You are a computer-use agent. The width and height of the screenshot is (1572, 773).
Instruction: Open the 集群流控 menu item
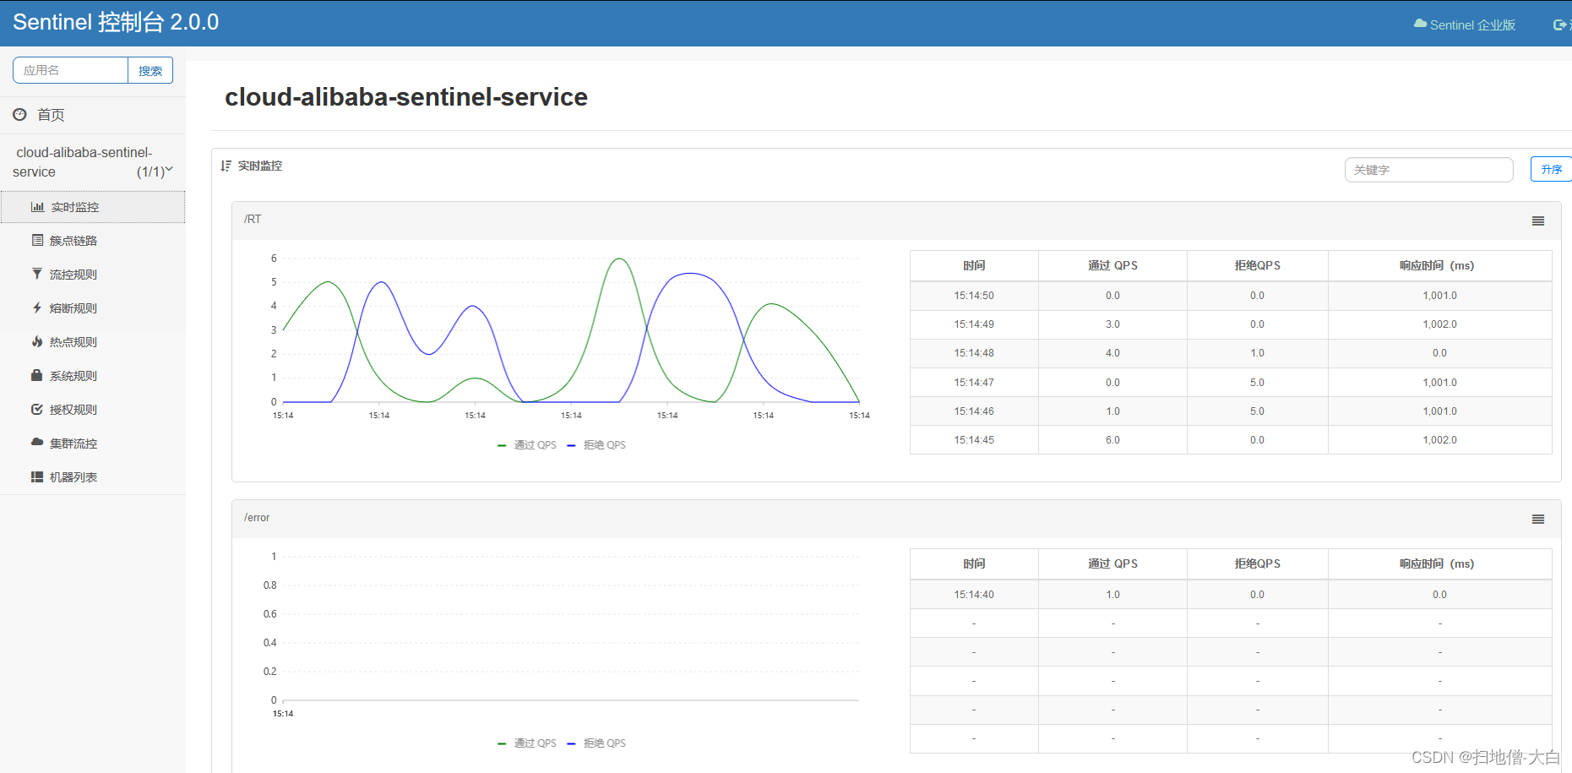tap(93, 444)
